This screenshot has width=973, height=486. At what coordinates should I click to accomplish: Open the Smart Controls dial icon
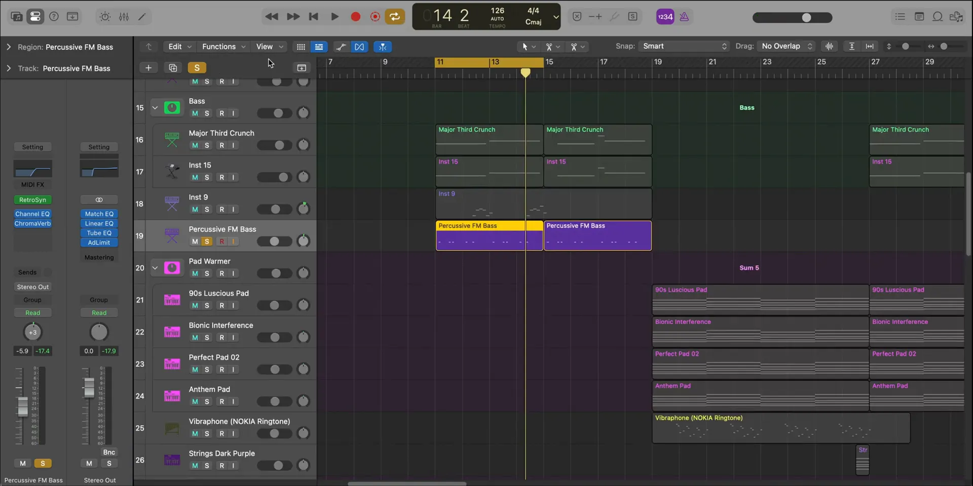pyautogui.click(x=105, y=17)
